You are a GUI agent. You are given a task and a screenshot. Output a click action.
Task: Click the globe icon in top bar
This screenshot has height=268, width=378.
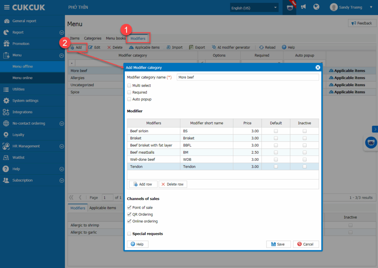(316, 7)
